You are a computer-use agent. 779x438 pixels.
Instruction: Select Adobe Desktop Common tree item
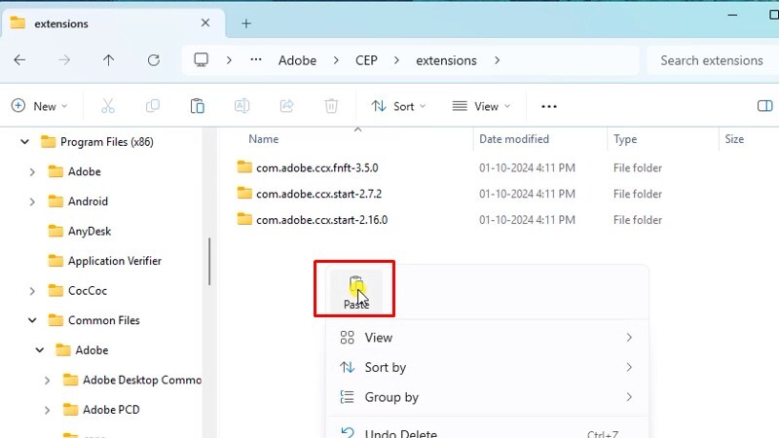tap(142, 381)
